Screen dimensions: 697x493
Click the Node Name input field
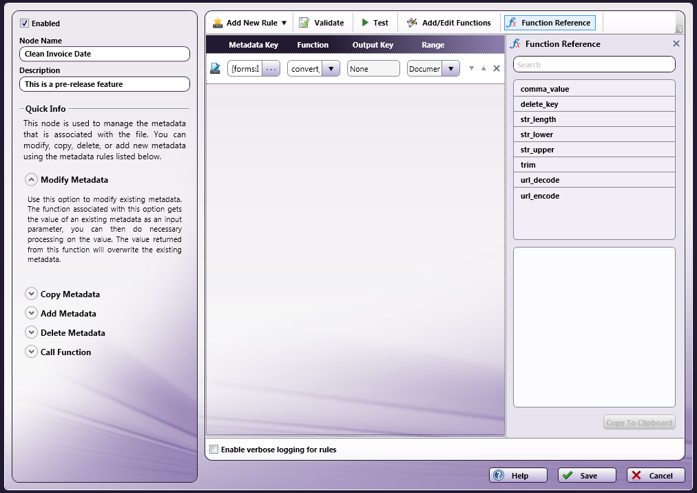coord(105,54)
